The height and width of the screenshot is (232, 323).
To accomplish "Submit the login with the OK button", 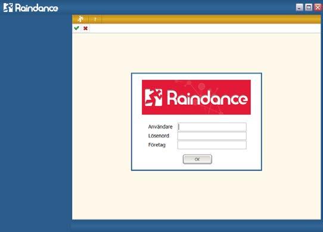I will (x=197, y=159).
